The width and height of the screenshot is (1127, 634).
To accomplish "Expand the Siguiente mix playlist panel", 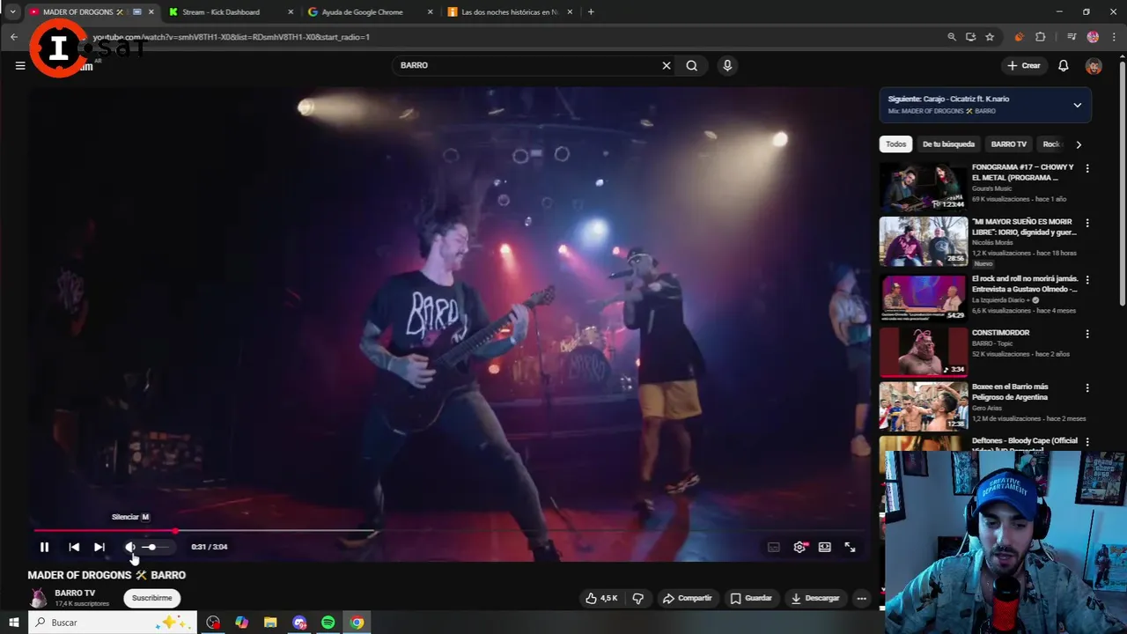I will (1077, 105).
